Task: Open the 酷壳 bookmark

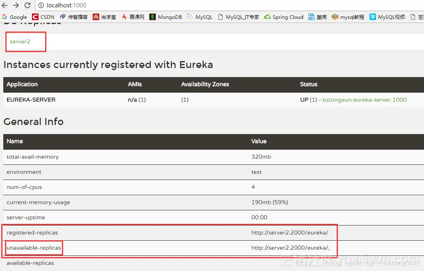Action: [318, 17]
